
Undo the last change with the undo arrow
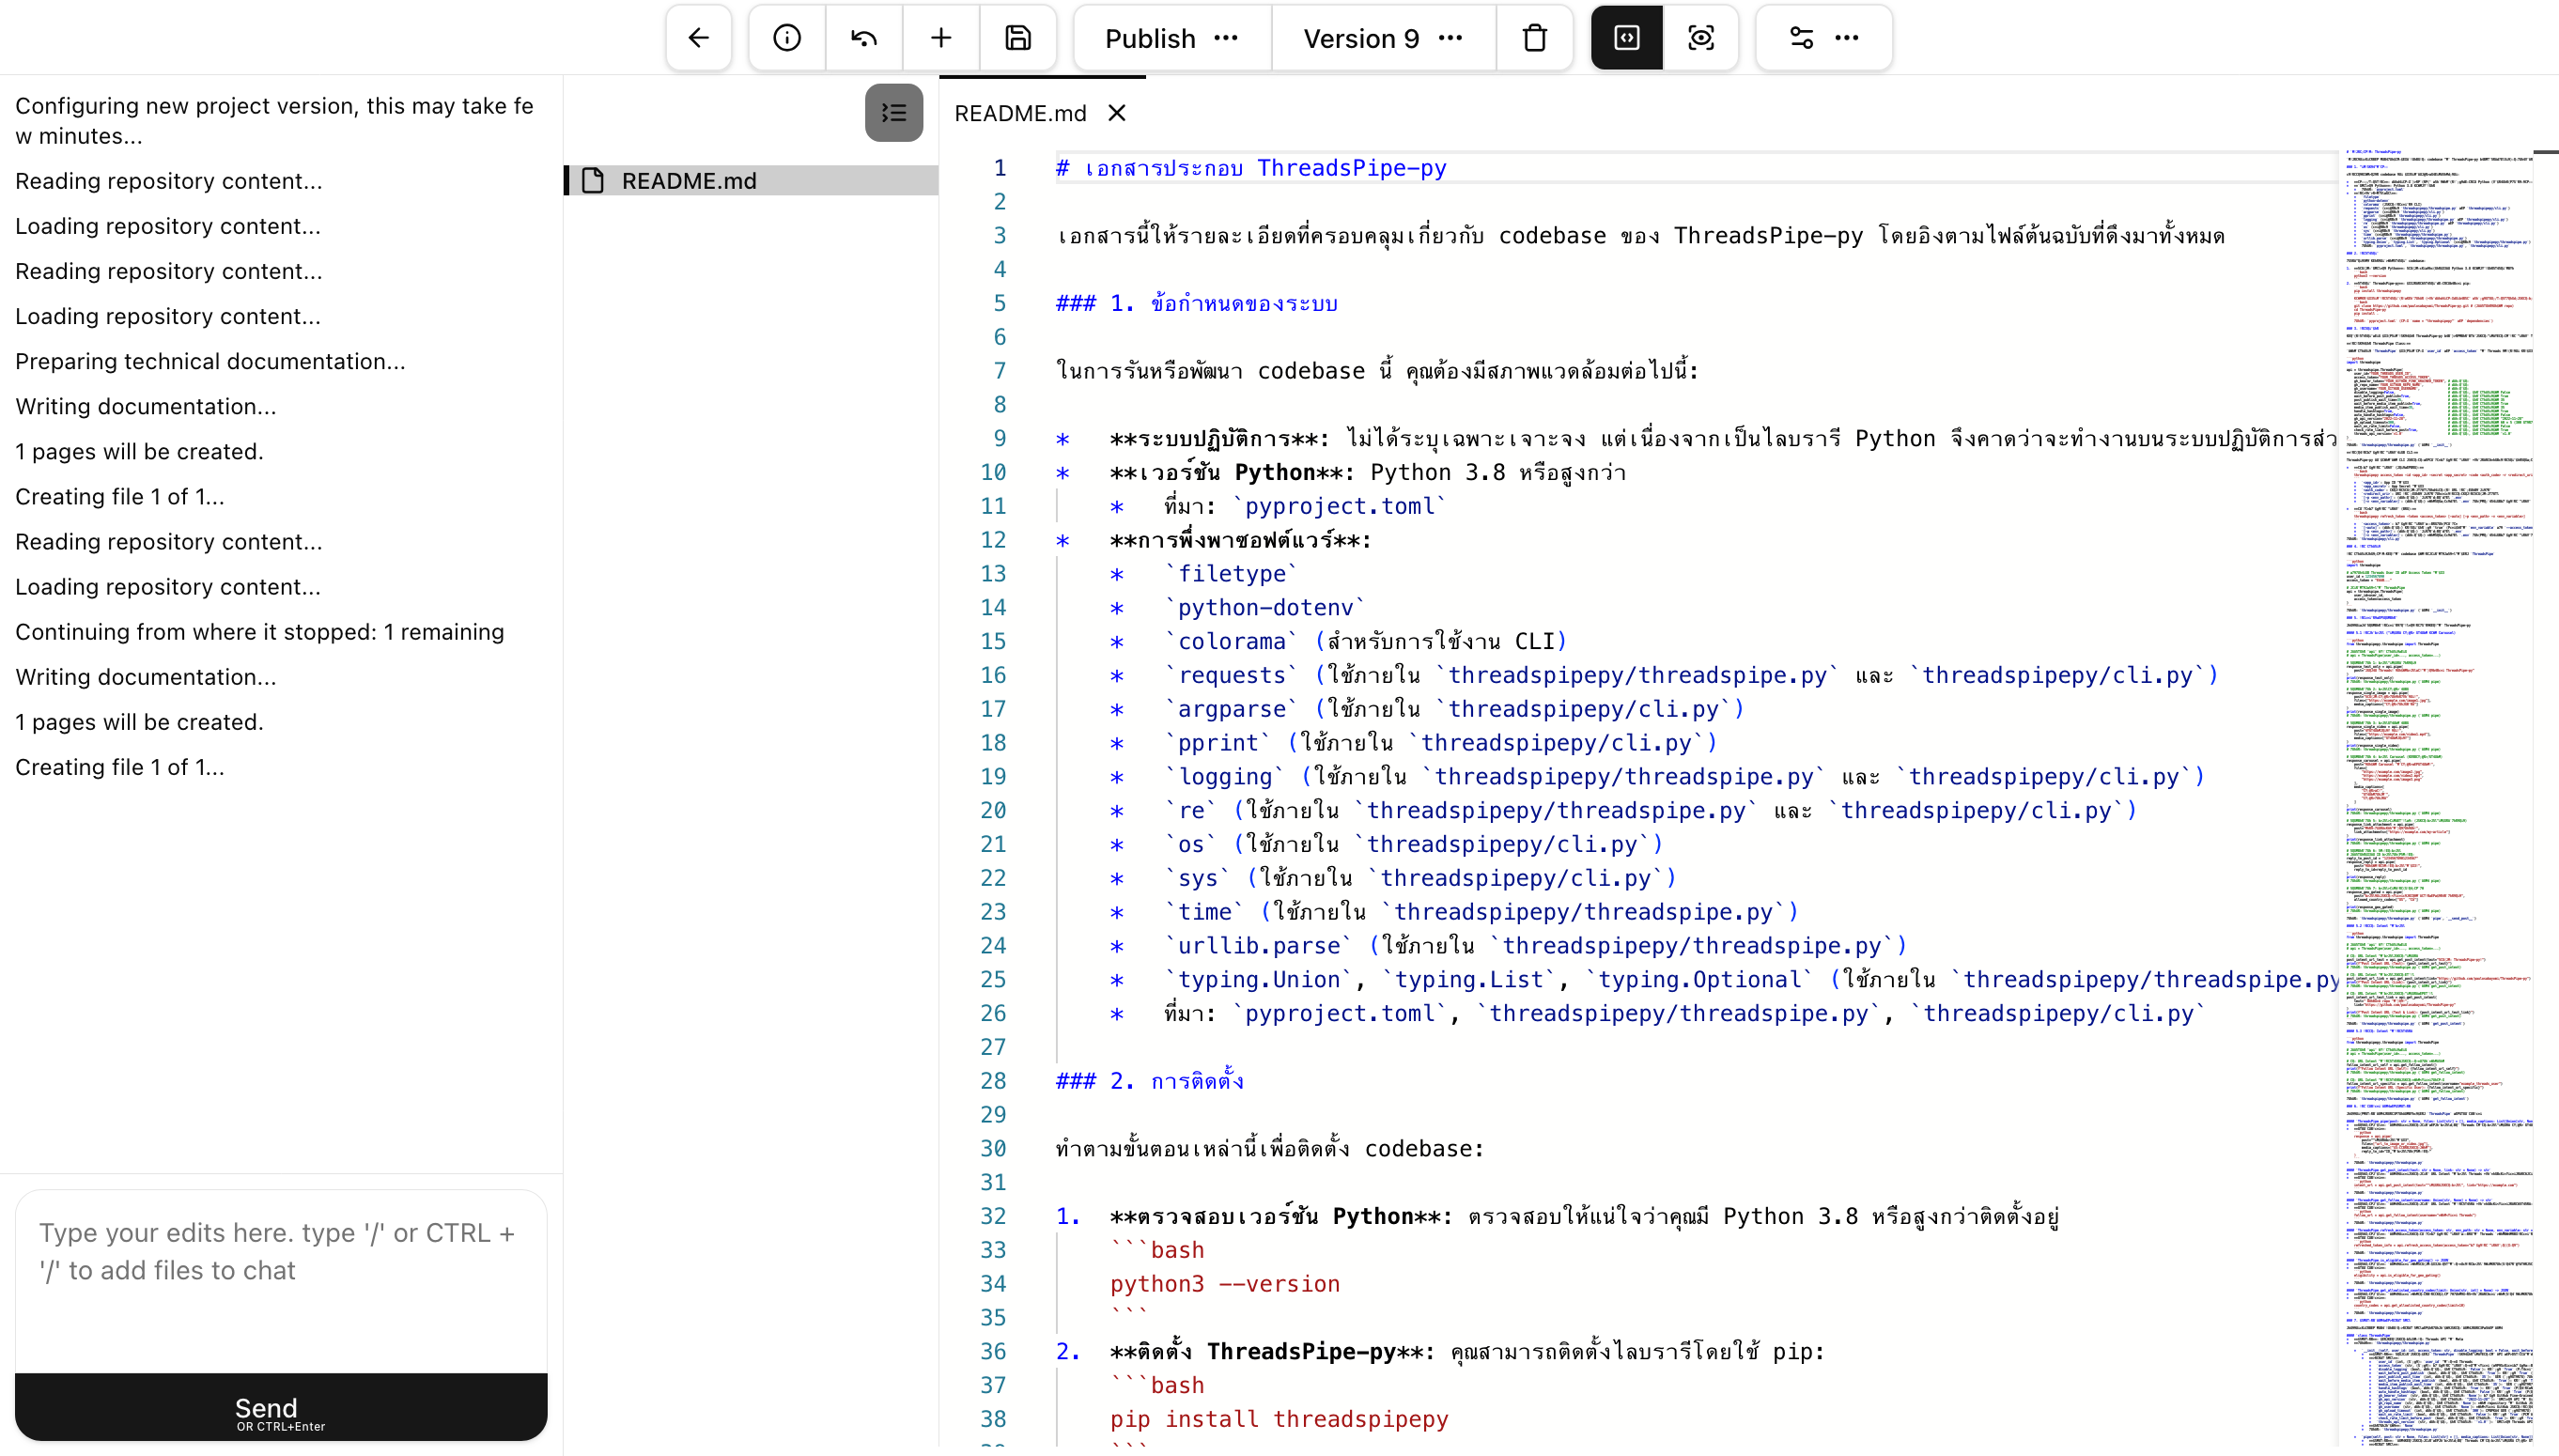[862, 38]
